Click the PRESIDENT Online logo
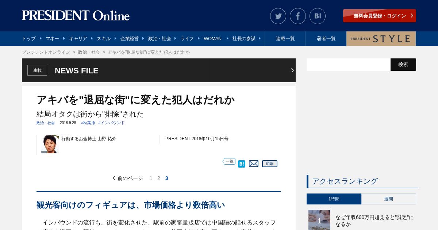Image resolution: width=438 pixels, height=230 pixels. coord(76,15)
